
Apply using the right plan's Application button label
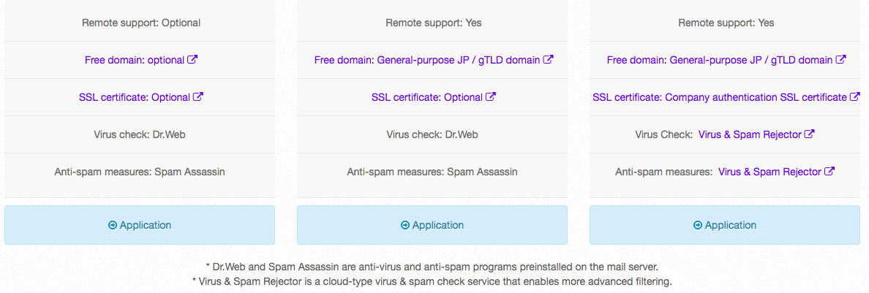tap(731, 226)
